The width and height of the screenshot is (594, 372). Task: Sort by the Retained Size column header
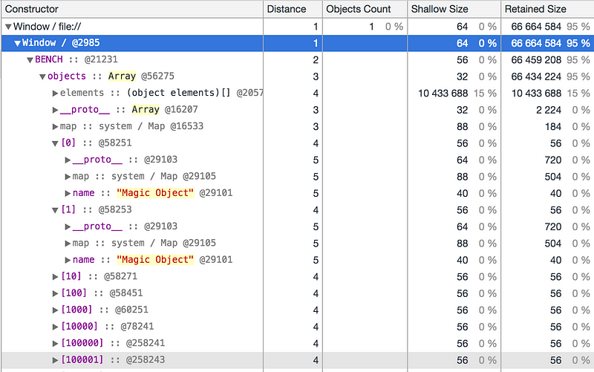(x=547, y=9)
